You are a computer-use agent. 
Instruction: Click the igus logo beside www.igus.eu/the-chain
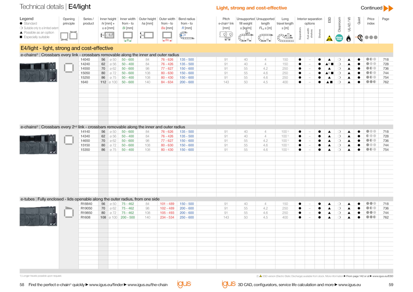pos(184,284)
